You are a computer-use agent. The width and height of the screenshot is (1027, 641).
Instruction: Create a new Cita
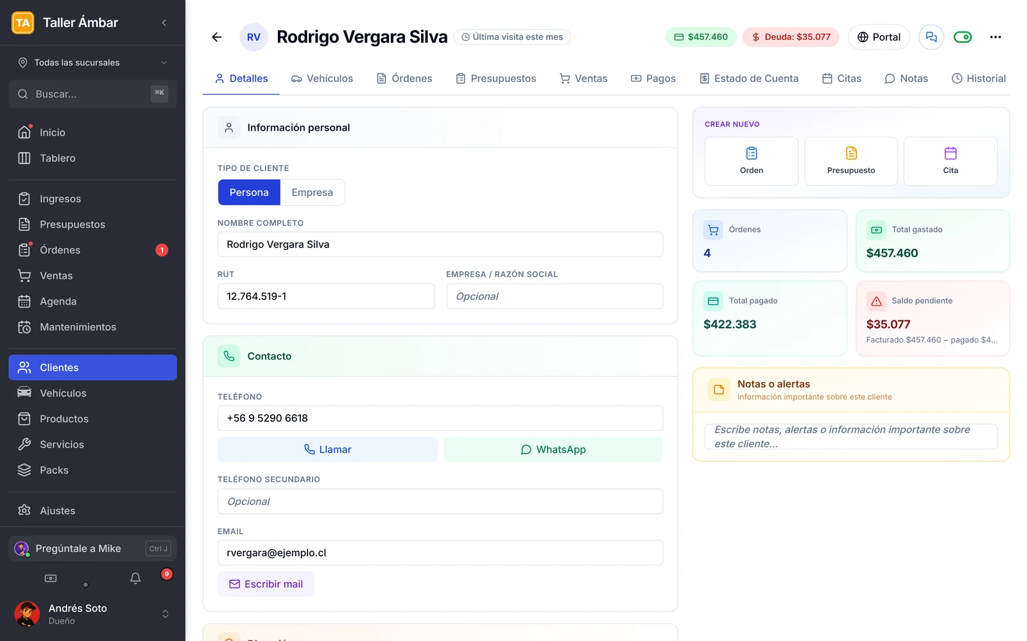coord(951,162)
